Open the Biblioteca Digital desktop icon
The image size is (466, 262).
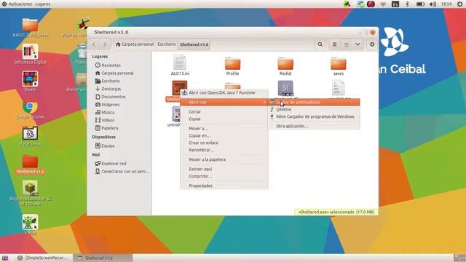(30, 52)
